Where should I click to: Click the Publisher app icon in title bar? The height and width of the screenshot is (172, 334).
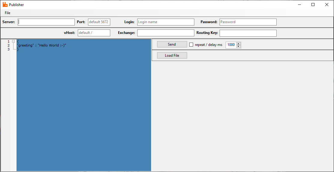(5, 5)
